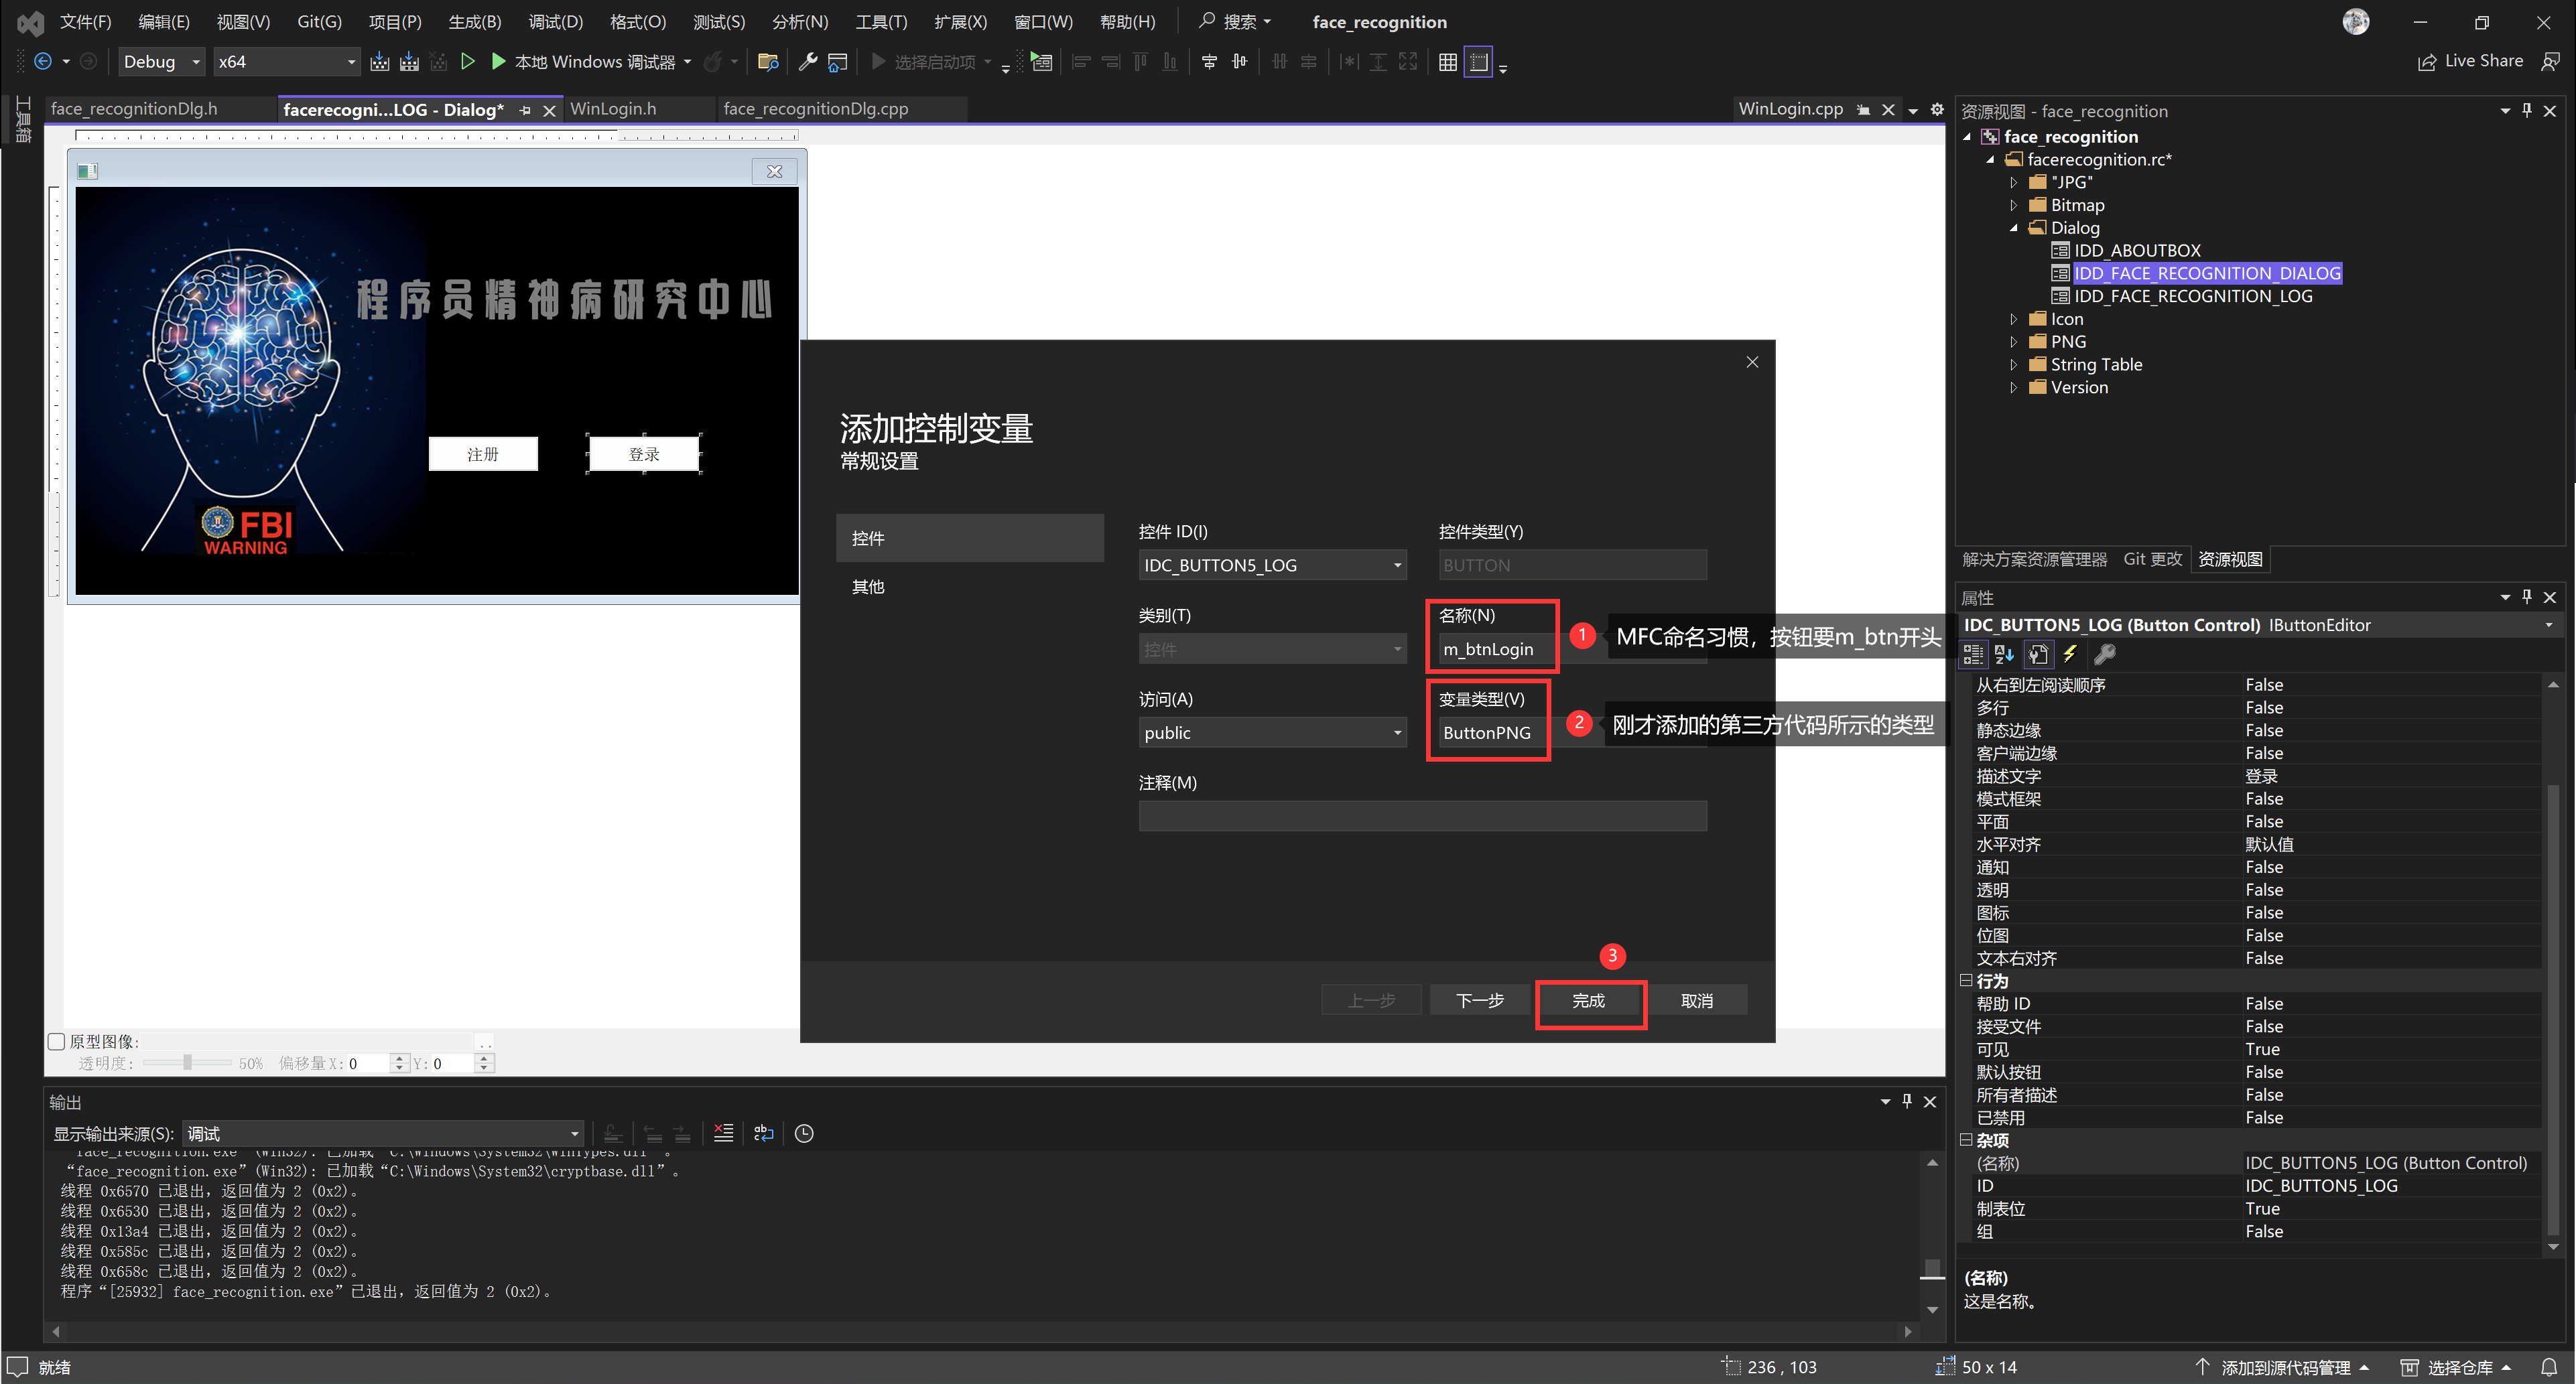The image size is (2576, 1384).
Task: Switch to WinLogin.h tab
Action: point(613,109)
